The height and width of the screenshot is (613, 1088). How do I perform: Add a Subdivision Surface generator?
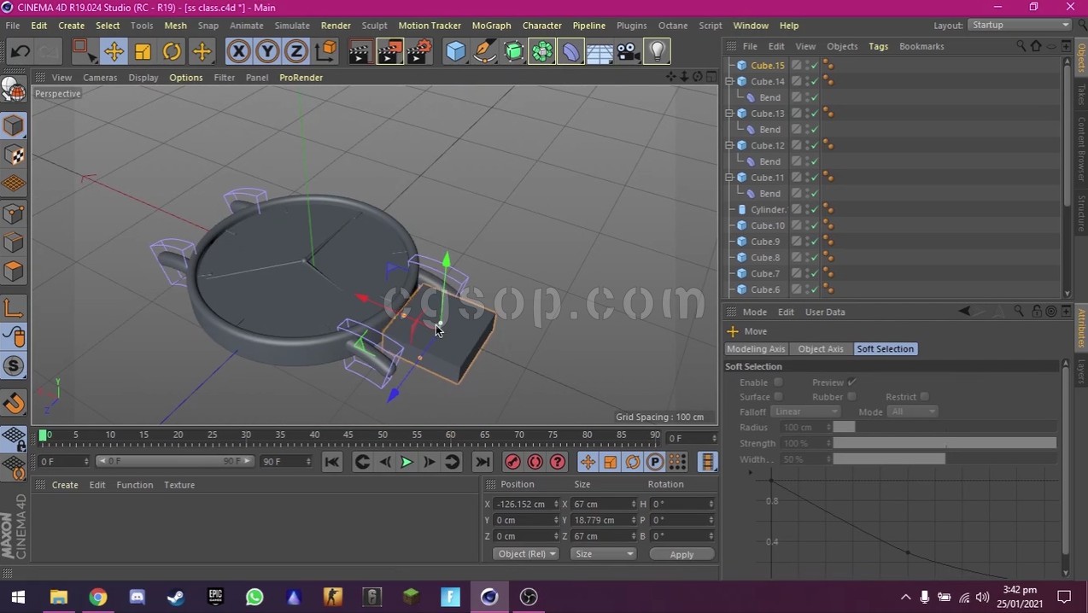tap(513, 52)
